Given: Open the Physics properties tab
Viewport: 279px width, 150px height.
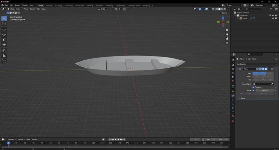Looking at the screenshot, I should tap(233, 104).
